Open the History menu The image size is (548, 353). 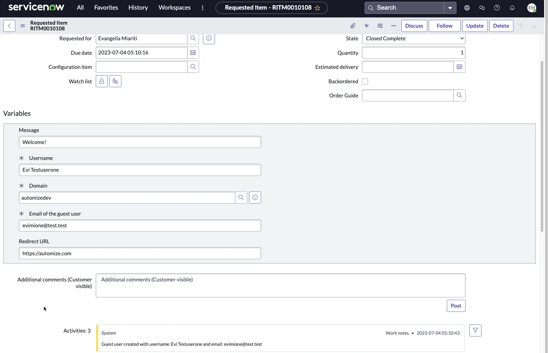138,8
